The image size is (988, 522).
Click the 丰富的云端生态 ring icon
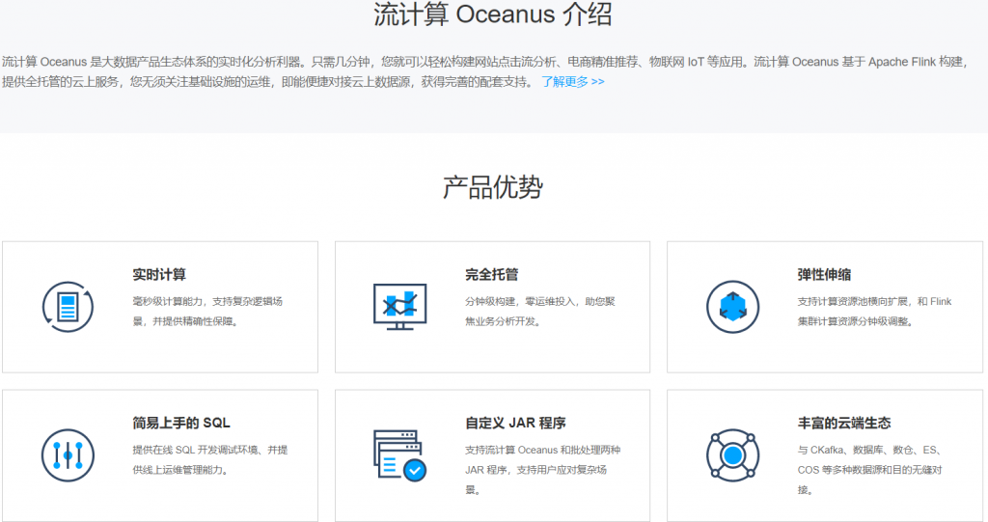(733, 455)
